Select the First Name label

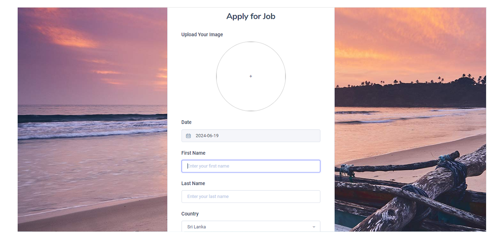point(193,153)
